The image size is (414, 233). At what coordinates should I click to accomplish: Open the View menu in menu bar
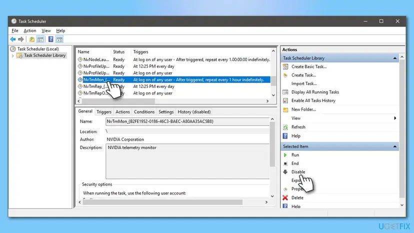point(46,30)
